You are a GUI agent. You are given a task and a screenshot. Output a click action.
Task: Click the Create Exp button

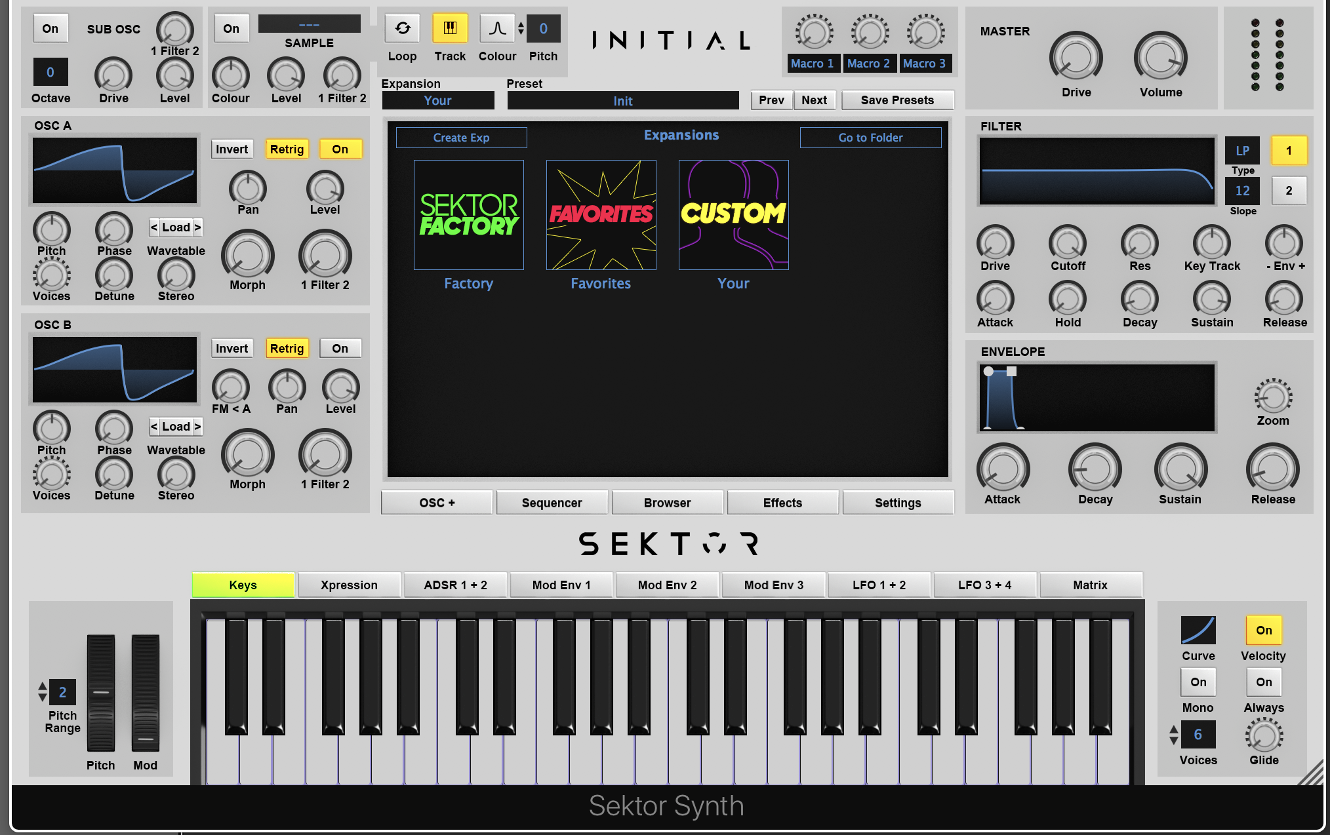(461, 138)
